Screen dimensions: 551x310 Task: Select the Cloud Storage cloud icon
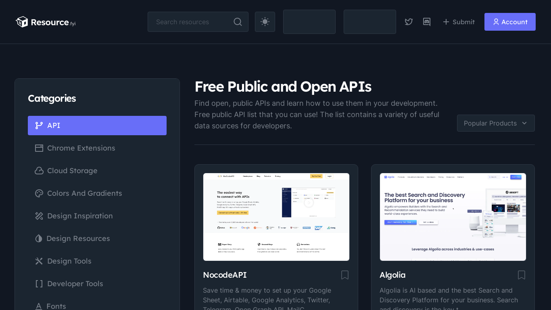pyautogui.click(x=39, y=171)
